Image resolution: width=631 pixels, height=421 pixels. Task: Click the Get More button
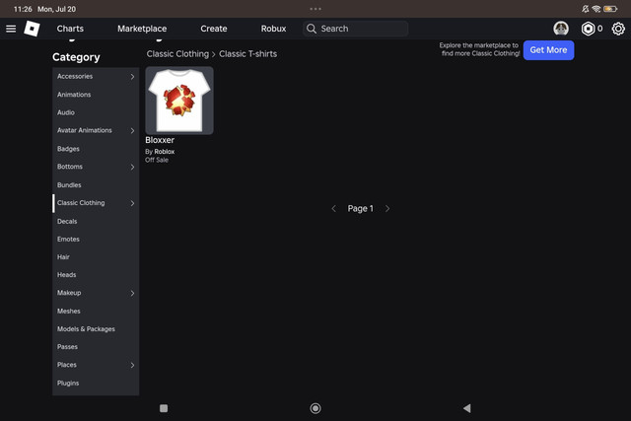548,50
